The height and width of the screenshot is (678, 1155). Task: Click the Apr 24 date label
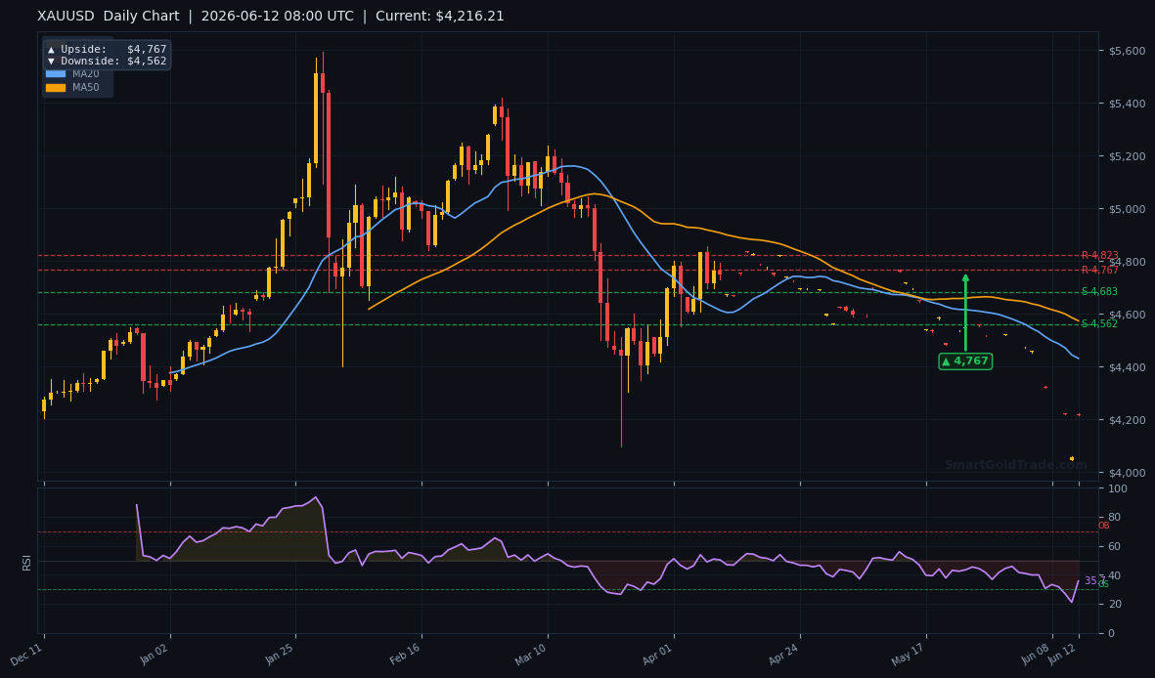[783, 653]
